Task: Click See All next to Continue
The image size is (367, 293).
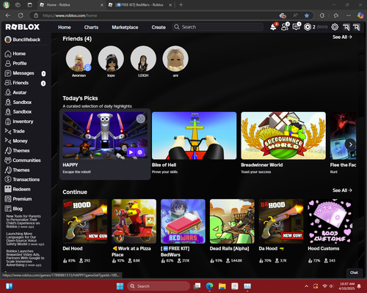Action: pyautogui.click(x=342, y=190)
